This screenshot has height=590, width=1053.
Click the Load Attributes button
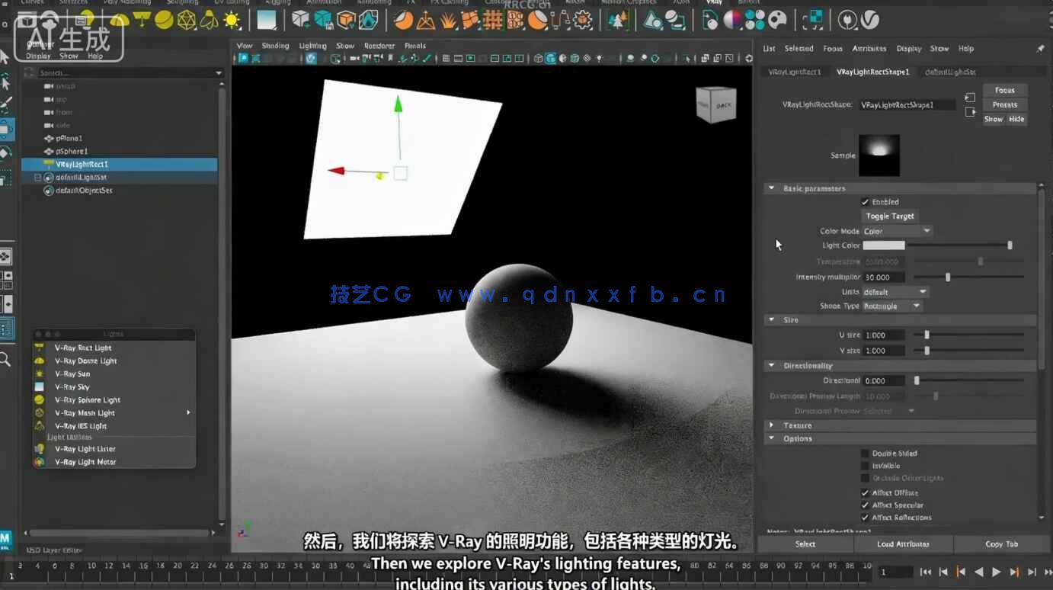click(903, 544)
